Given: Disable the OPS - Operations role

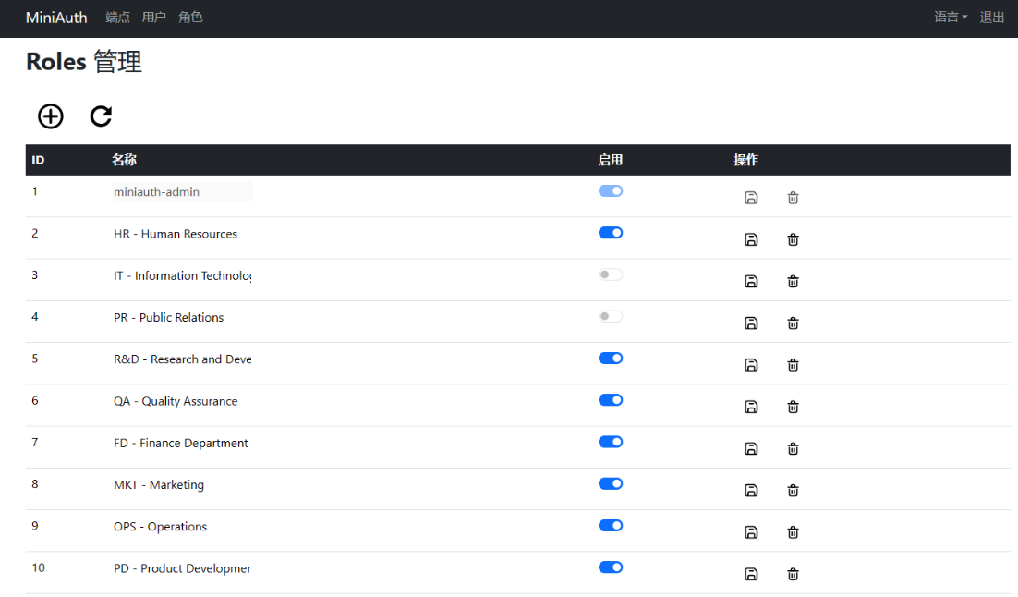Looking at the screenshot, I should [611, 525].
